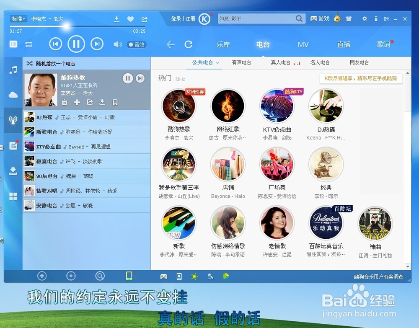The height and width of the screenshot is (328, 419).
Task: Open 神曲 station thumbnail
Action: [375, 223]
